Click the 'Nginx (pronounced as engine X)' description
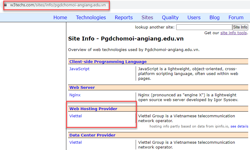The width and height of the screenshot is (250, 150). [x=188, y=97]
